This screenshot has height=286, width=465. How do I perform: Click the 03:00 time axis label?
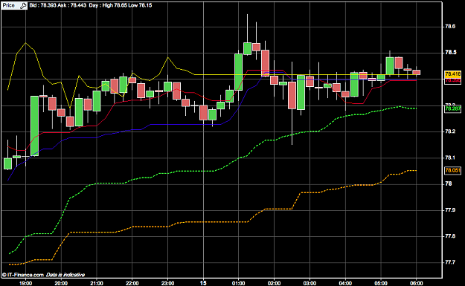click(x=310, y=283)
